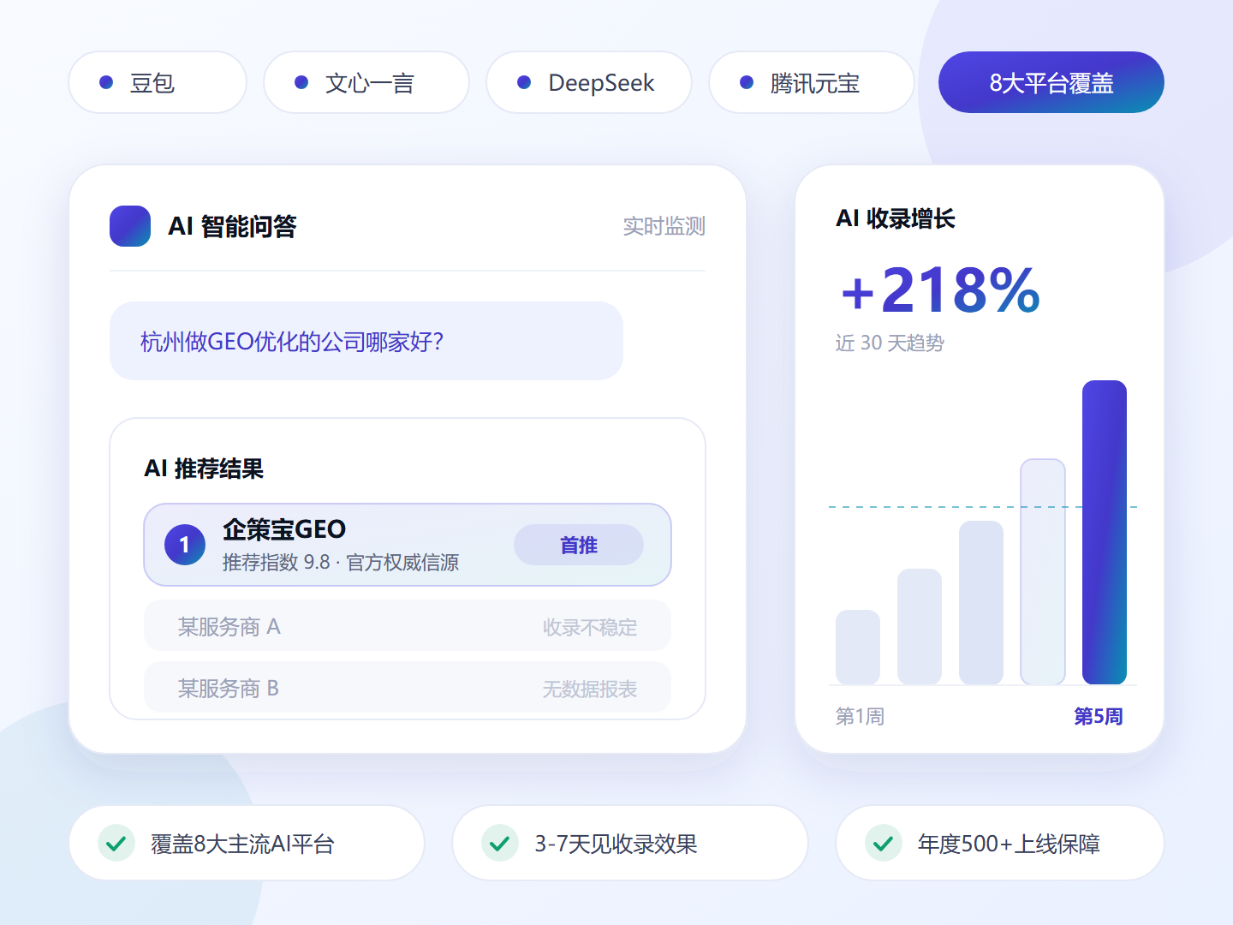
Task: Click the green check beside 覆盖8大主流AI平台
Action: (x=116, y=844)
